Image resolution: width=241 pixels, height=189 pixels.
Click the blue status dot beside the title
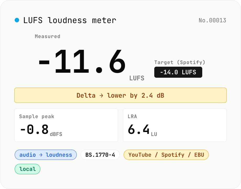coord(17,20)
